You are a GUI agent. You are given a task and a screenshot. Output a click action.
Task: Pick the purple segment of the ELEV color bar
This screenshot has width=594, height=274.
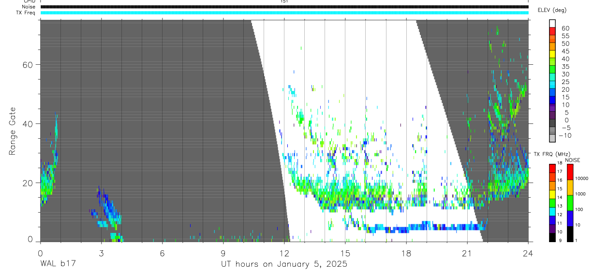[553, 107]
